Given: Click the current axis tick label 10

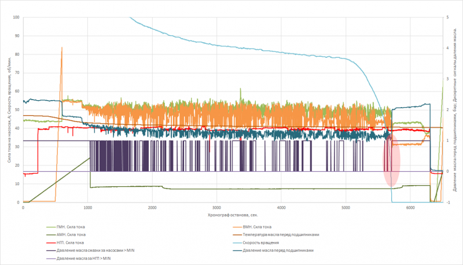Looking at the screenshot, I should tap(17, 184).
